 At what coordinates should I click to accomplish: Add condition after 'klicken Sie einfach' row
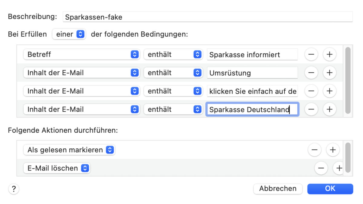coord(330,91)
